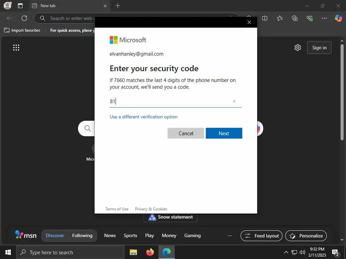Open the Gaming tab
The image size is (346, 259).
click(192, 235)
